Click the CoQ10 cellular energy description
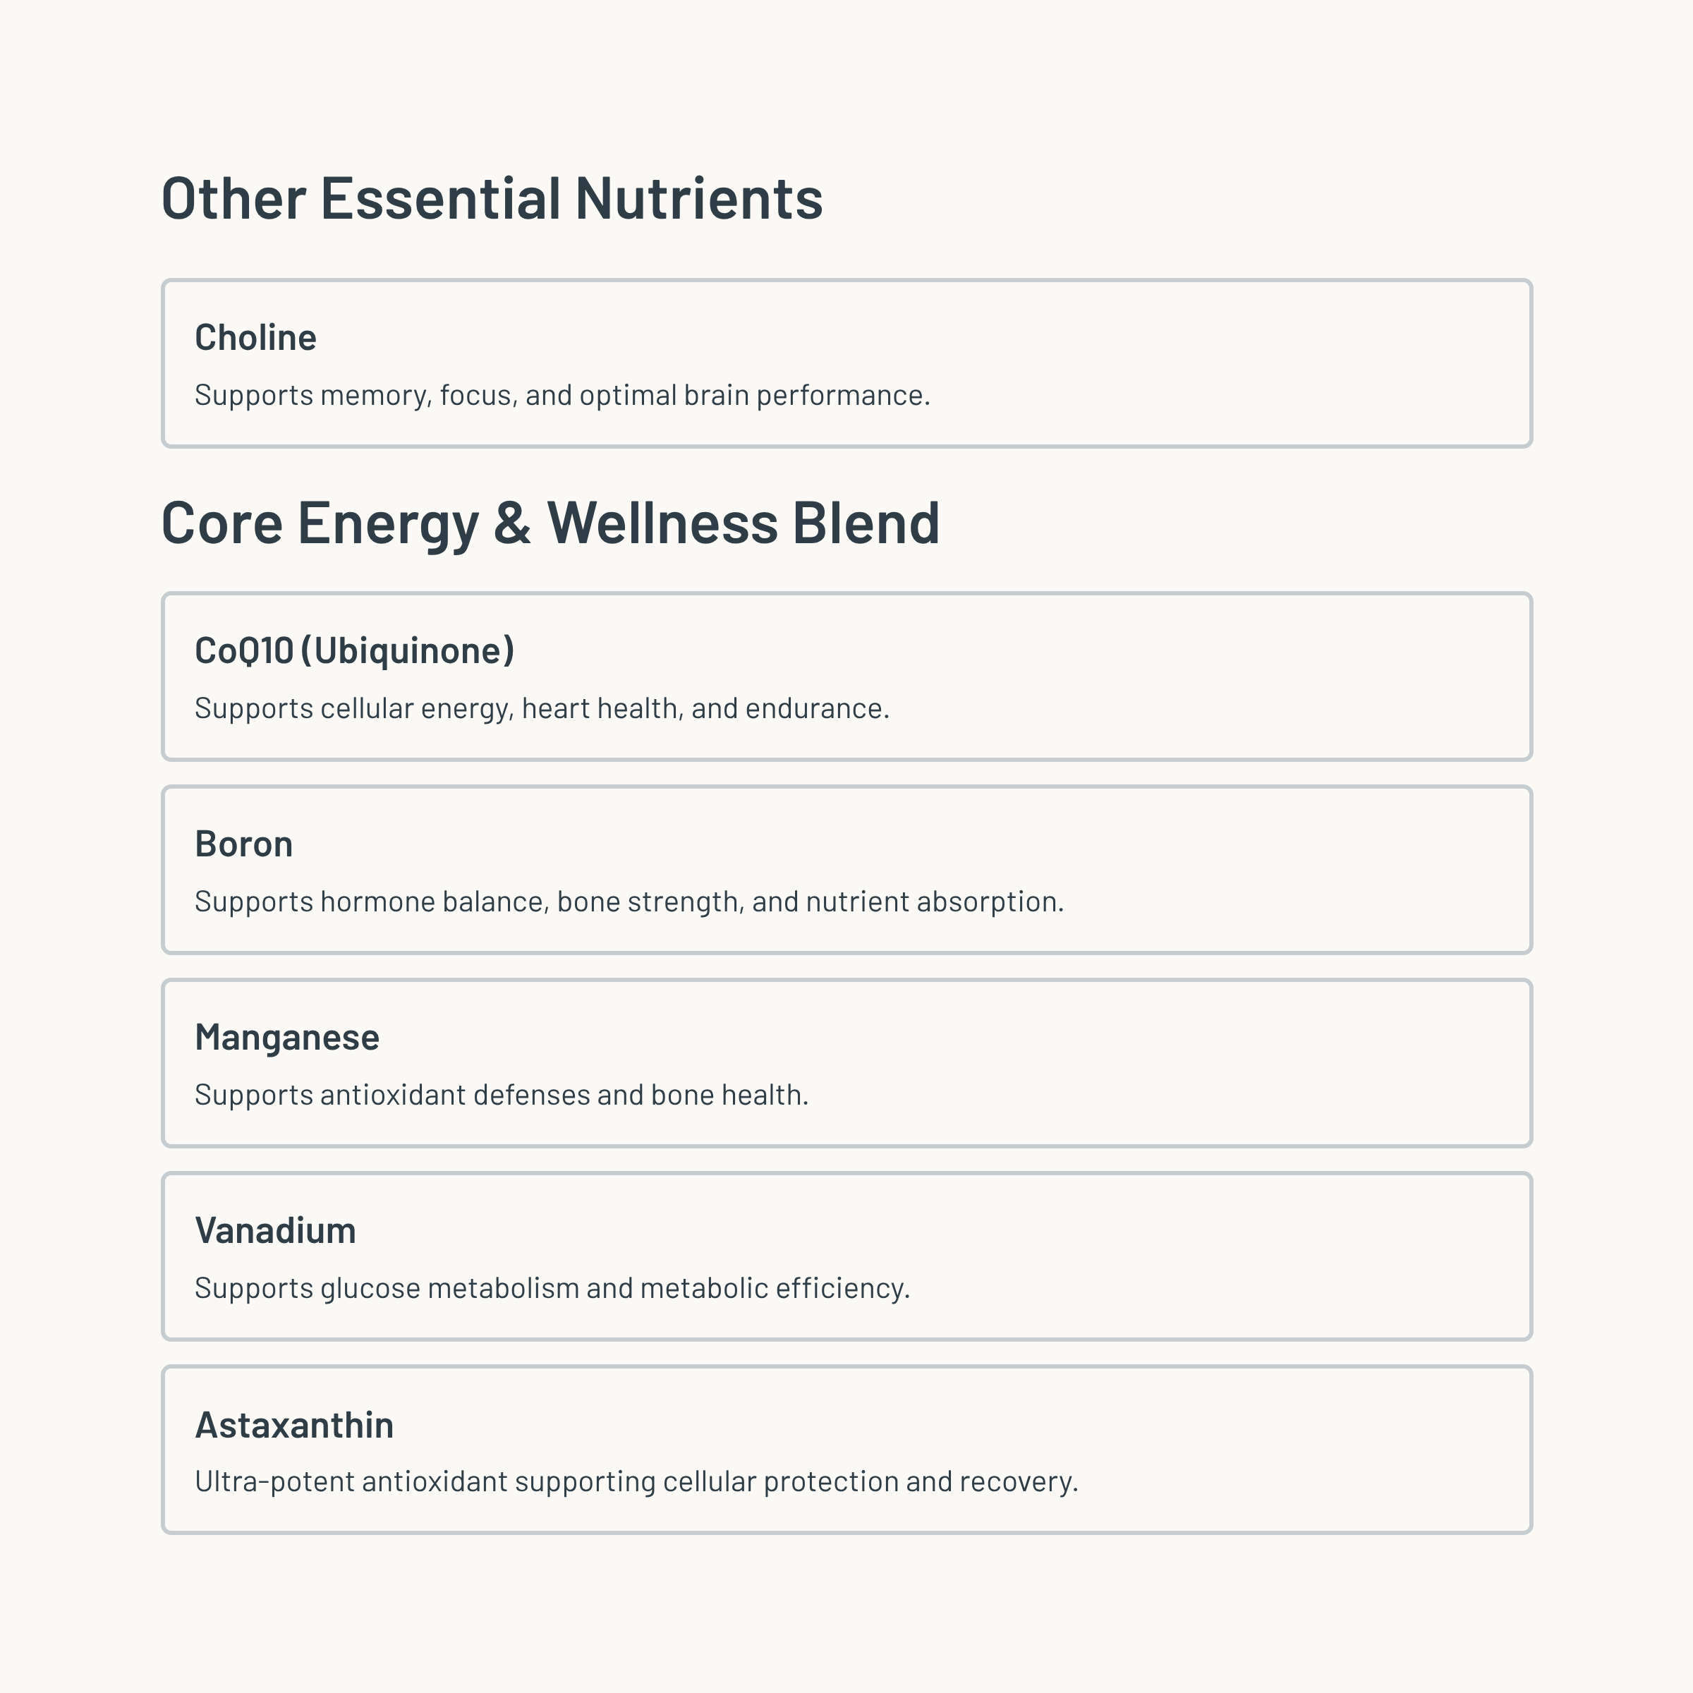Screen dimensions: 1693x1693 click(542, 708)
